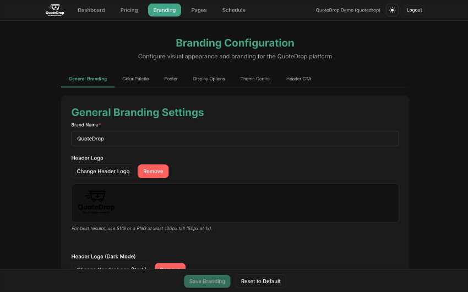Click the QuoteDrop logo in the header
Image resolution: width=468 pixels, height=292 pixels.
[55, 10]
